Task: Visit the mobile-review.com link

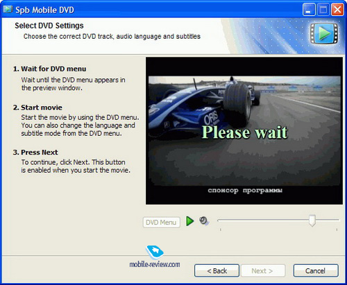Action: [155, 264]
